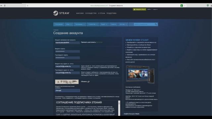The image size is (212, 119).
Task: Click the green extension icon in address bar
Action: point(182,6)
